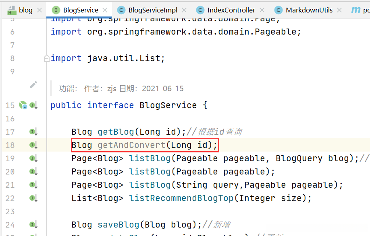The height and width of the screenshot is (236, 370).
Task: Click the saveBlog method name
Action: [x=118, y=225]
